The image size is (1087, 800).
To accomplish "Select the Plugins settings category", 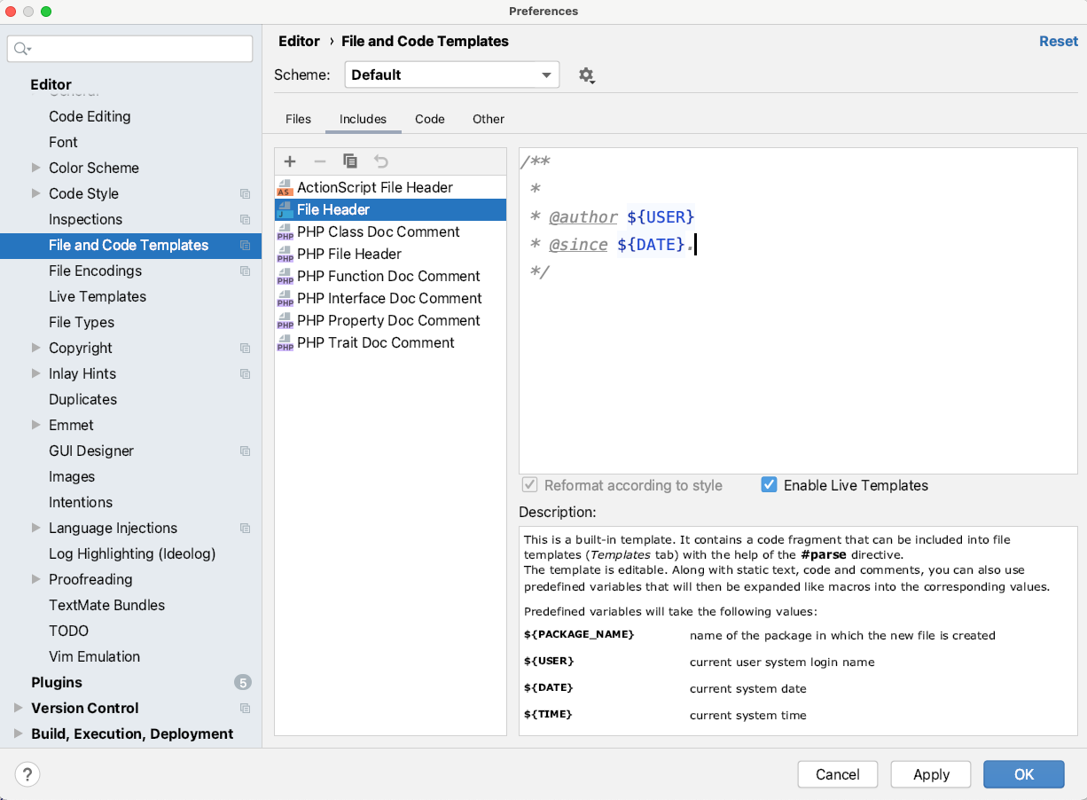I will (x=57, y=682).
